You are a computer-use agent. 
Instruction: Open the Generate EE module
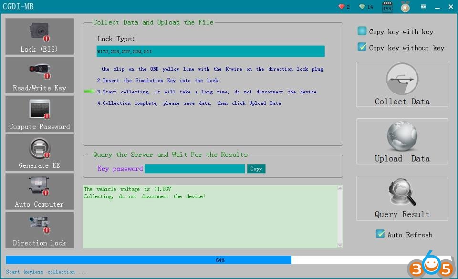pyautogui.click(x=40, y=153)
